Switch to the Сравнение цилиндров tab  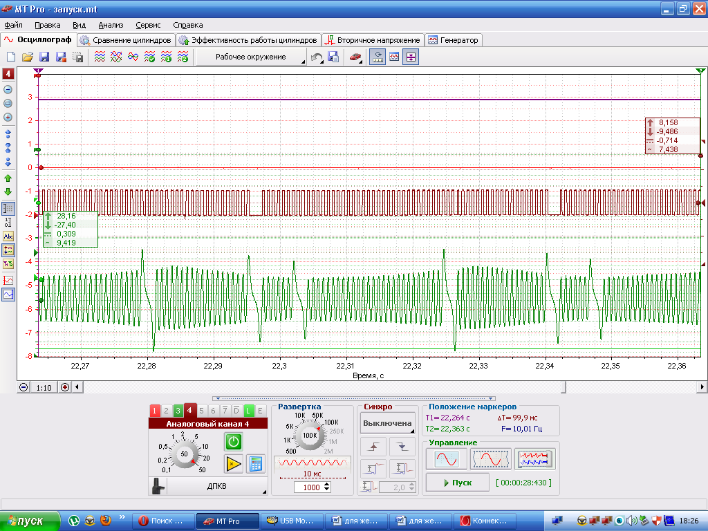127,40
